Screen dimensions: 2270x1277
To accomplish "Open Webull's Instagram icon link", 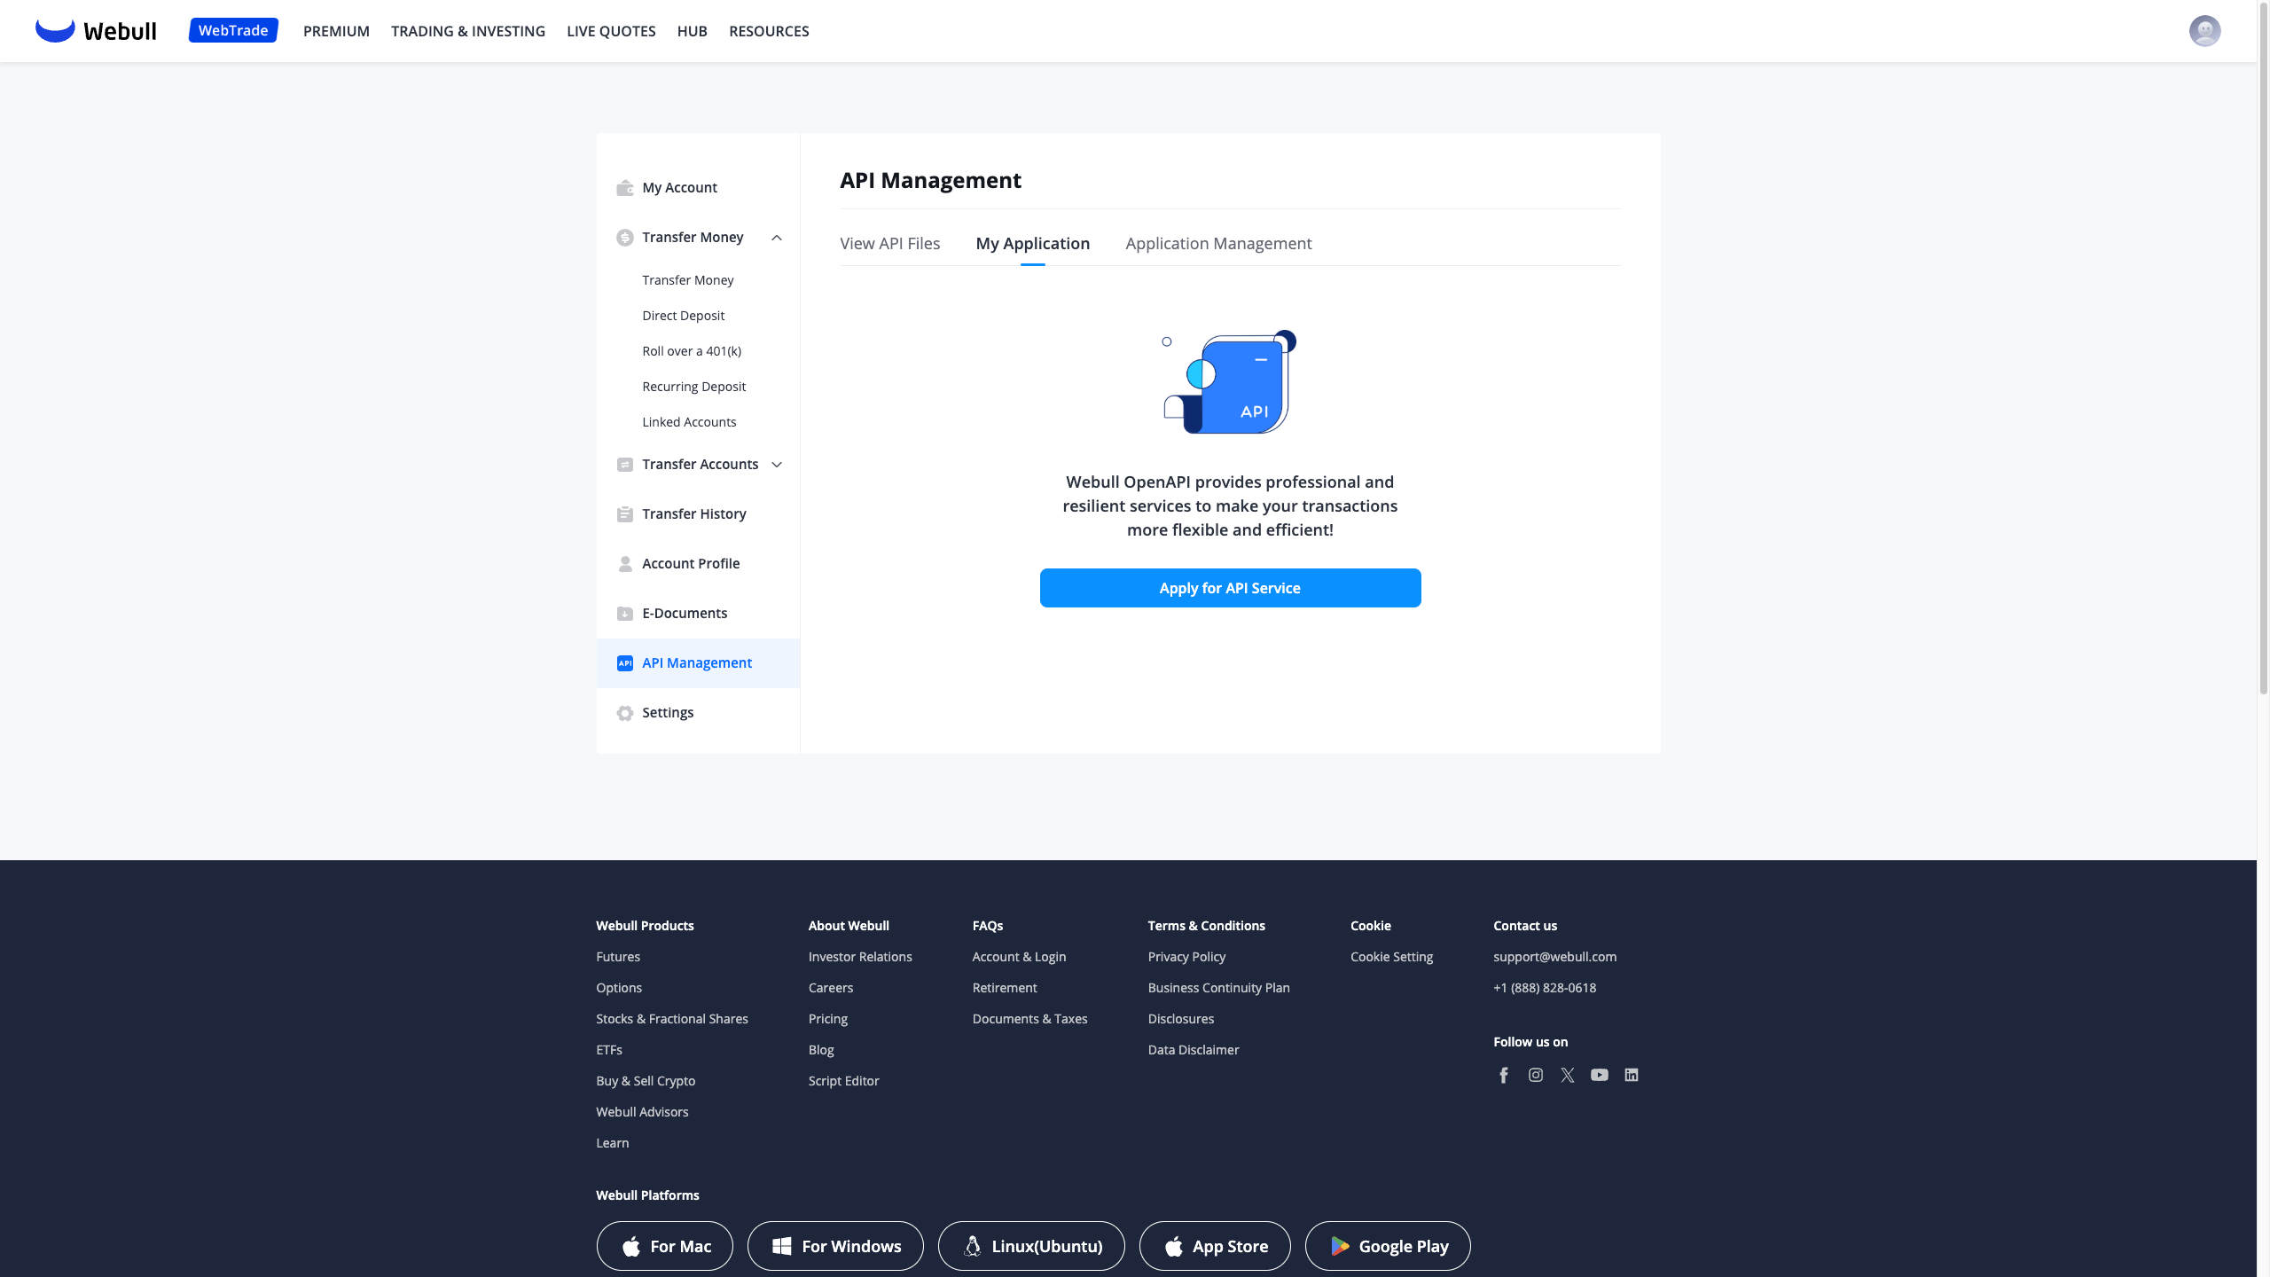I will tap(1536, 1075).
